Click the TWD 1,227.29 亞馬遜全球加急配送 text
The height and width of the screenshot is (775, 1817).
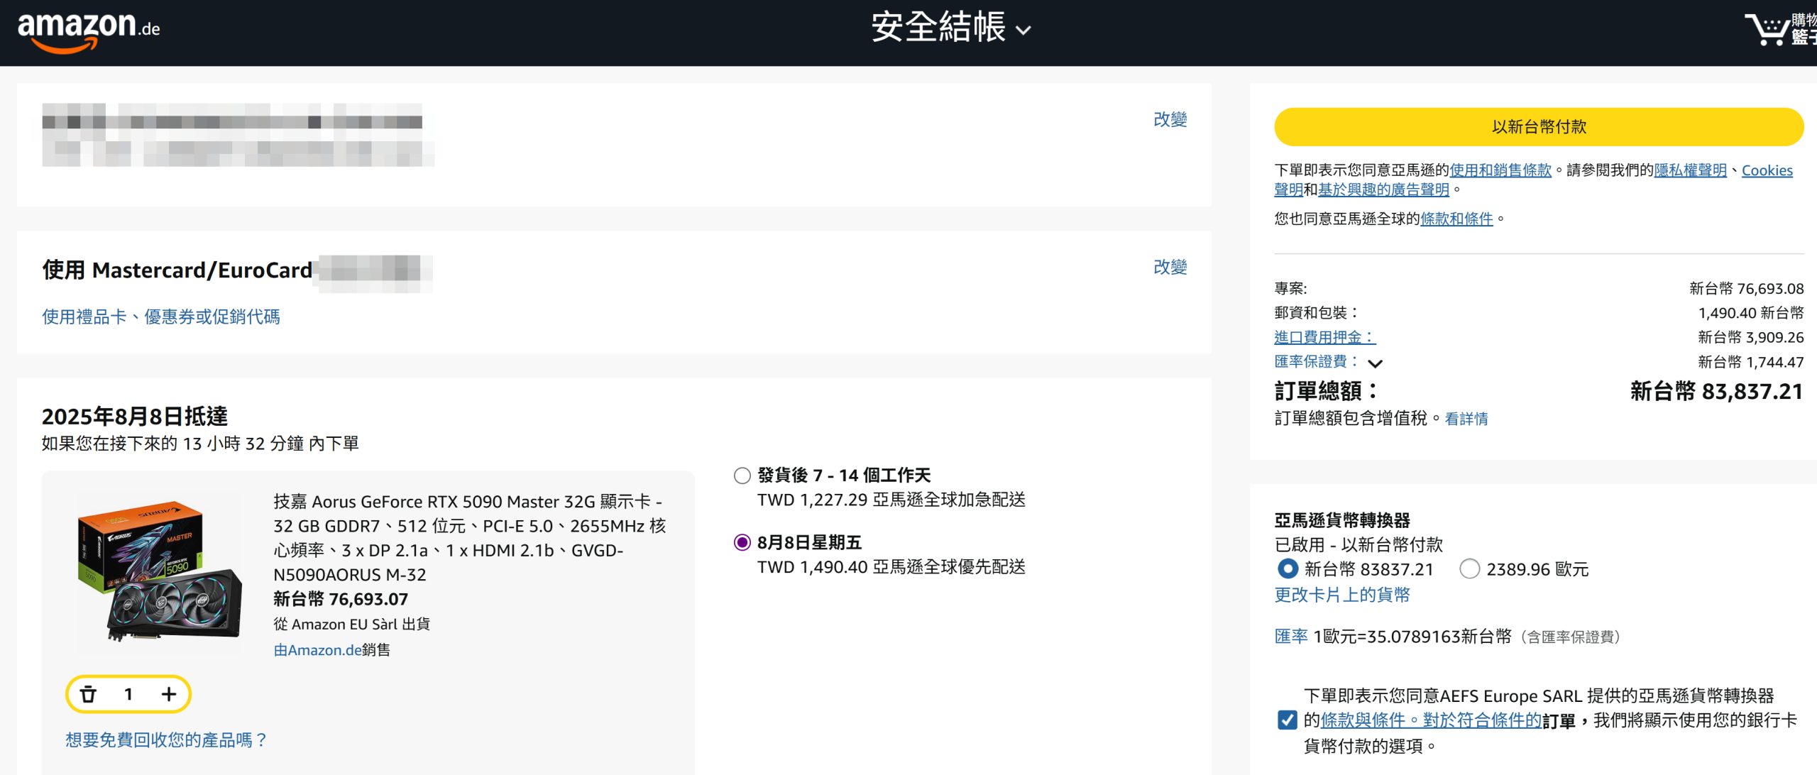[891, 500]
